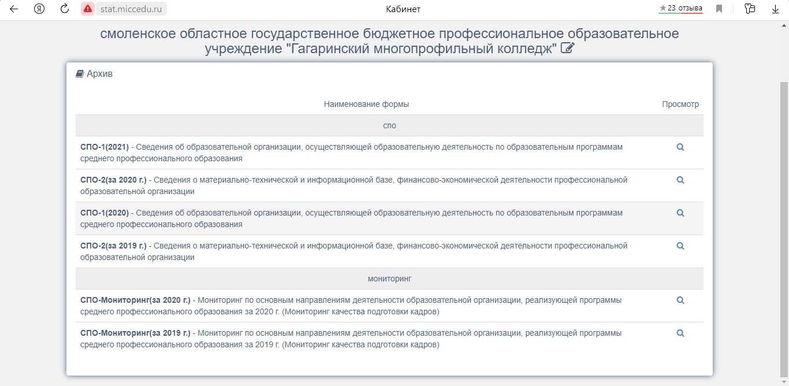View the СПО-1(2020) form via magnifier
This screenshot has width=789, height=386.
coord(680,213)
